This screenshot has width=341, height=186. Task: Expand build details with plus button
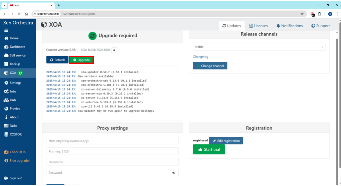[x=114, y=50]
